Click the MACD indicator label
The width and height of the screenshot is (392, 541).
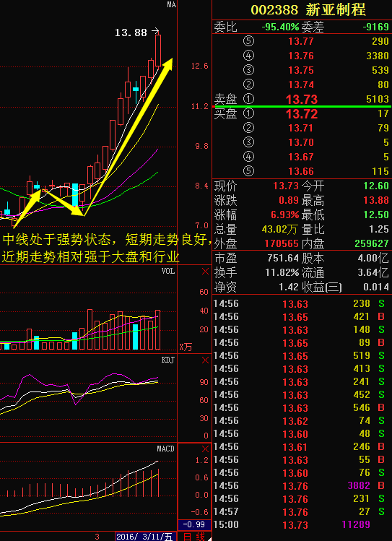click(166, 449)
